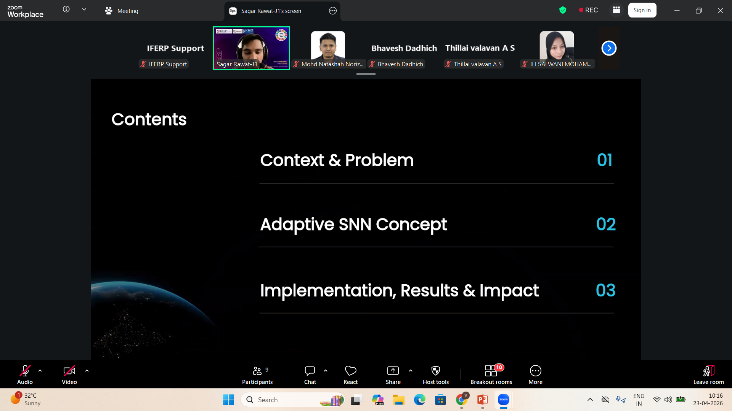
Task: Unmute microphone with Audio button
Action: click(x=25, y=375)
